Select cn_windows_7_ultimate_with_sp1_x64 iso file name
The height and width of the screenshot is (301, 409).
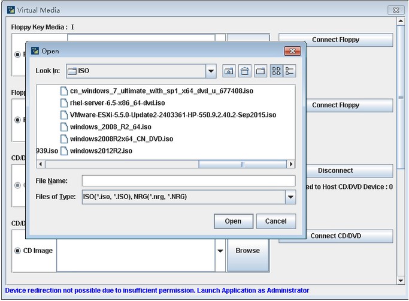tap(162, 91)
